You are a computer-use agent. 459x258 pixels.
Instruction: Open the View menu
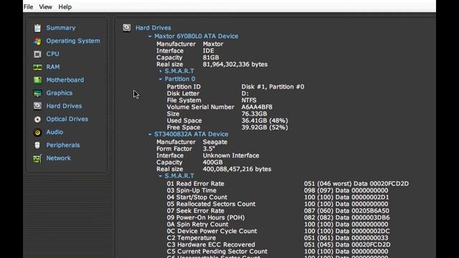[x=45, y=6]
